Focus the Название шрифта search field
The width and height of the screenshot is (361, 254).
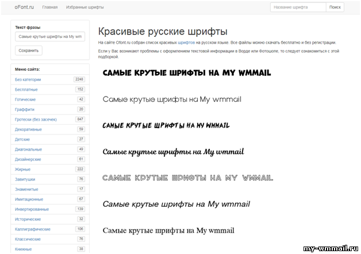click(298, 7)
